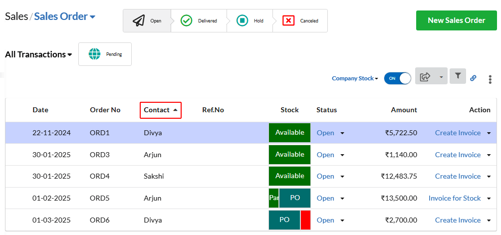Click the red stock segment for ORD6
The image size is (501, 235).
coord(305,220)
